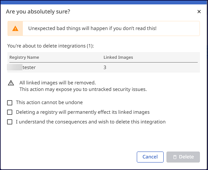The image size is (208, 170).
Task: Click the "Are you absolutely sure?" dialog title
Action: coord(38,12)
